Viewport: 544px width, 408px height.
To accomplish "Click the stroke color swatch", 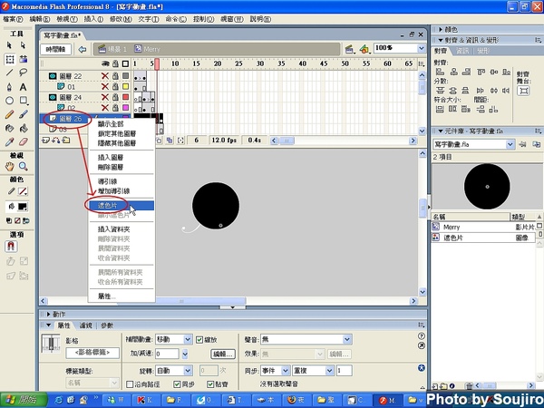I will (x=23, y=191).
